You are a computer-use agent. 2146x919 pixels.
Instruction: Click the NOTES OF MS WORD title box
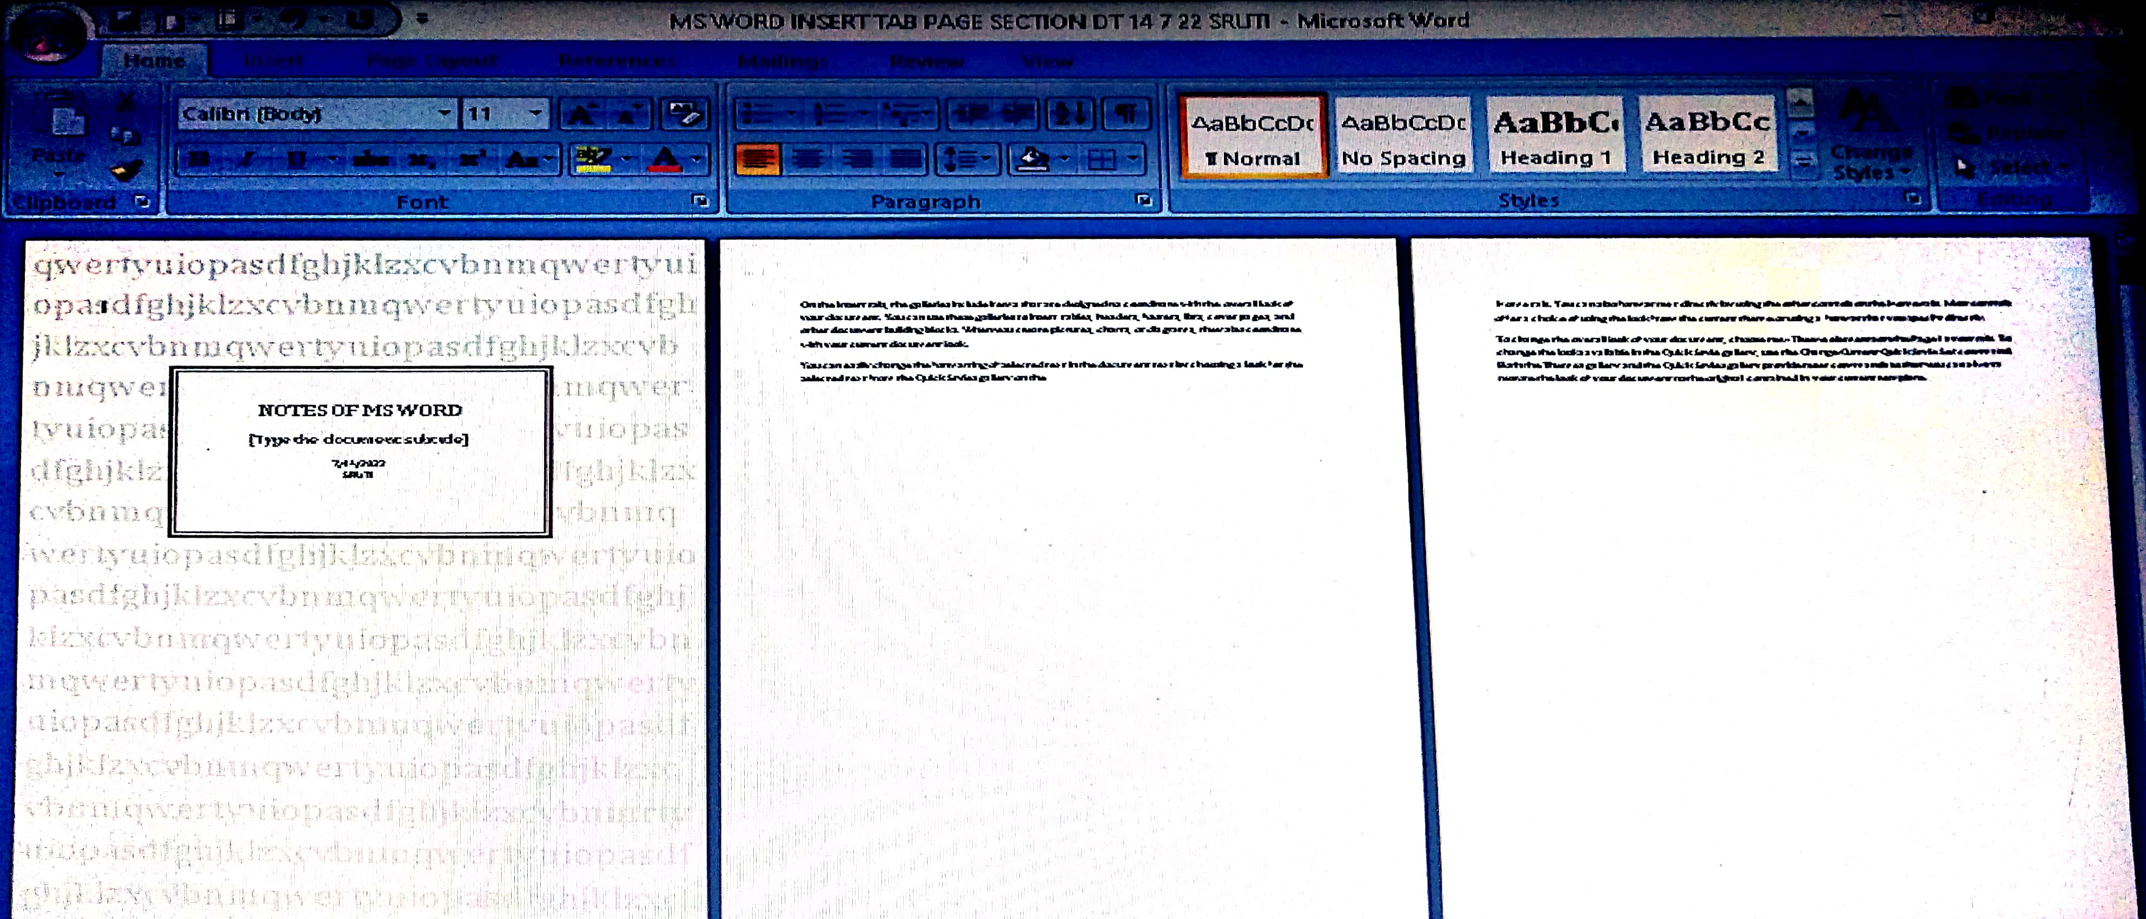click(x=360, y=410)
